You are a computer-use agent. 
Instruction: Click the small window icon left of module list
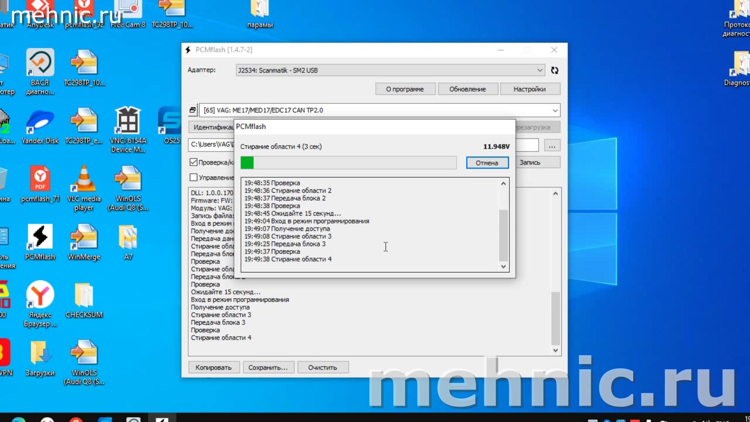click(193, 110)
